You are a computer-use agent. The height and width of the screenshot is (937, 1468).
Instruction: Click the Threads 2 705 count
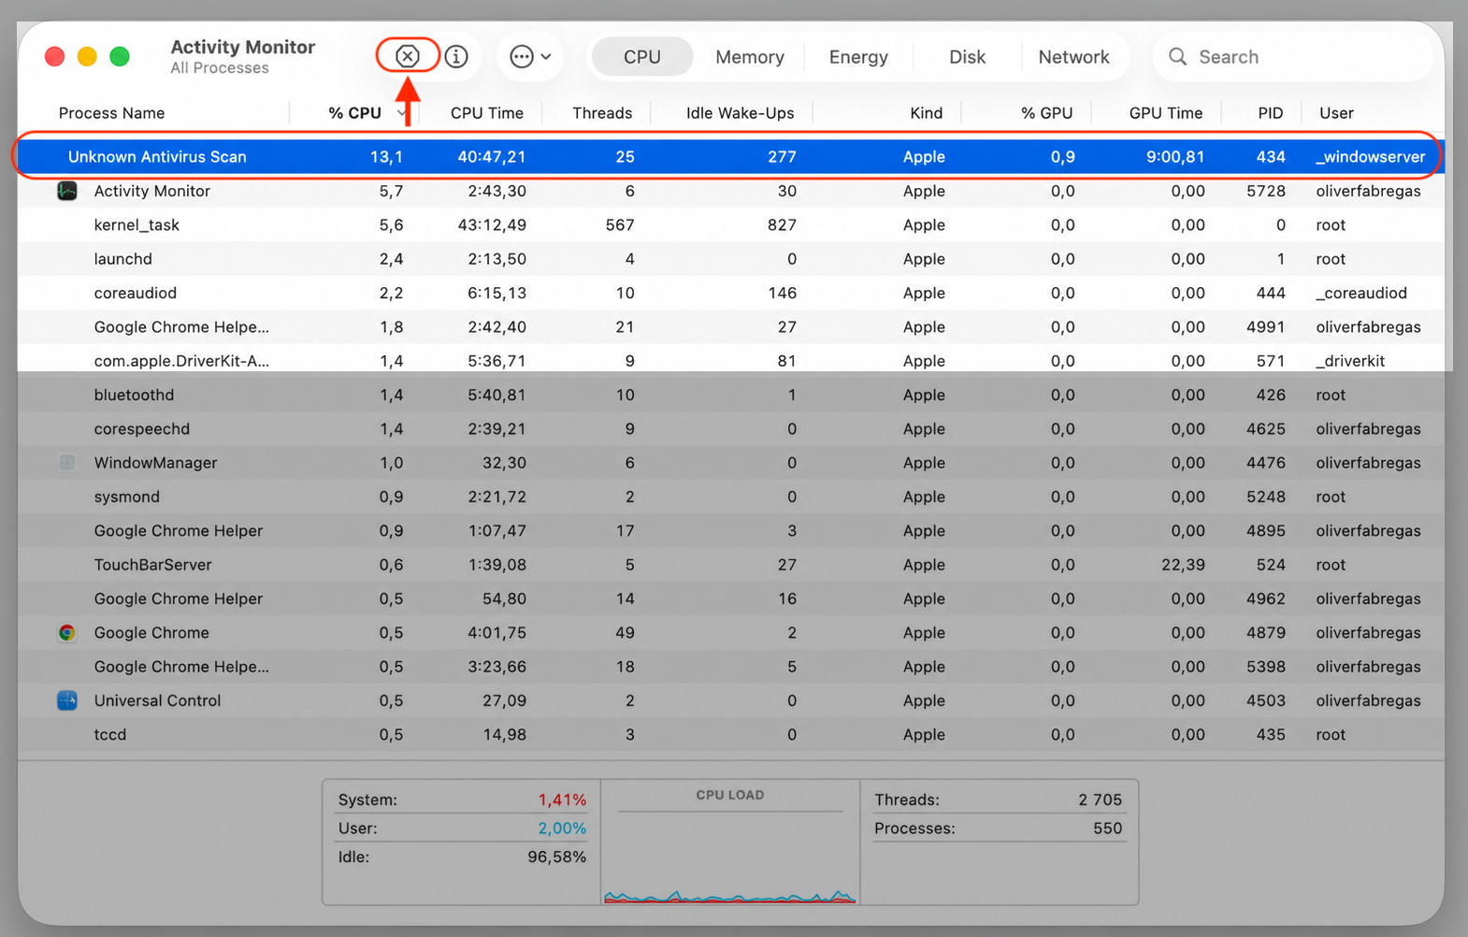tap(1100, 800)
